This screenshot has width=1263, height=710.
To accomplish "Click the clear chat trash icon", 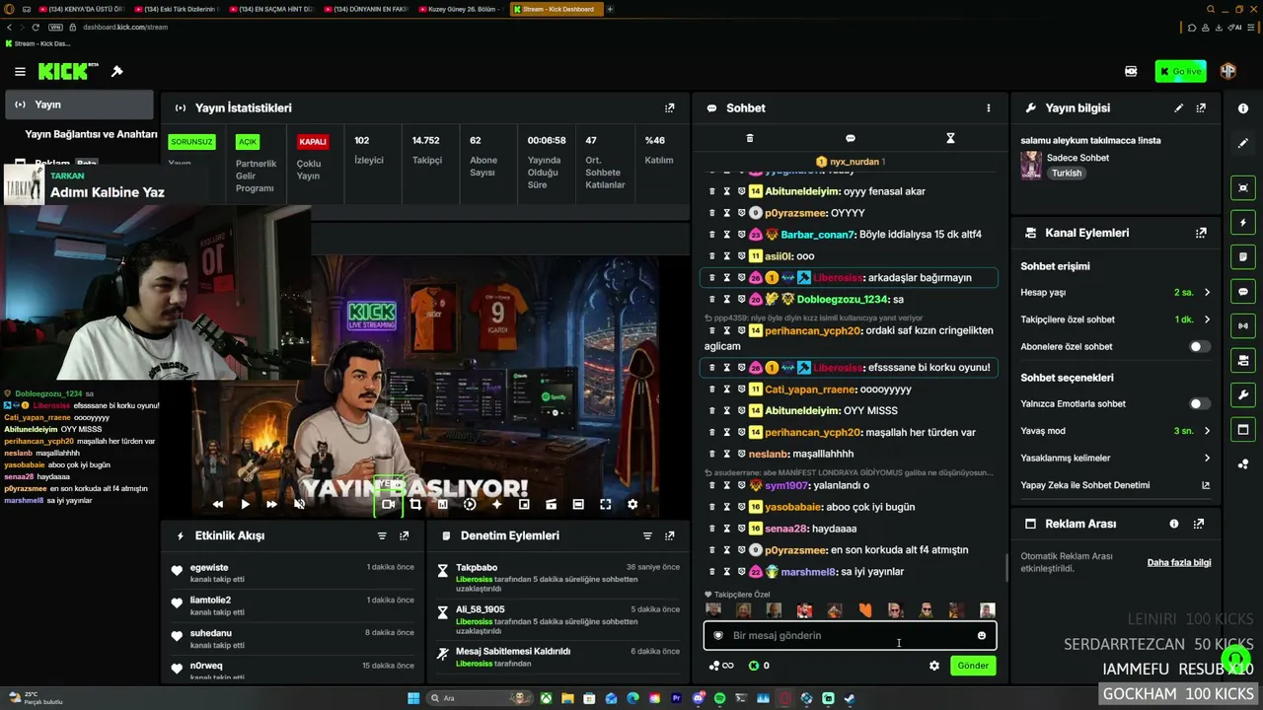I will coord(750,138).
